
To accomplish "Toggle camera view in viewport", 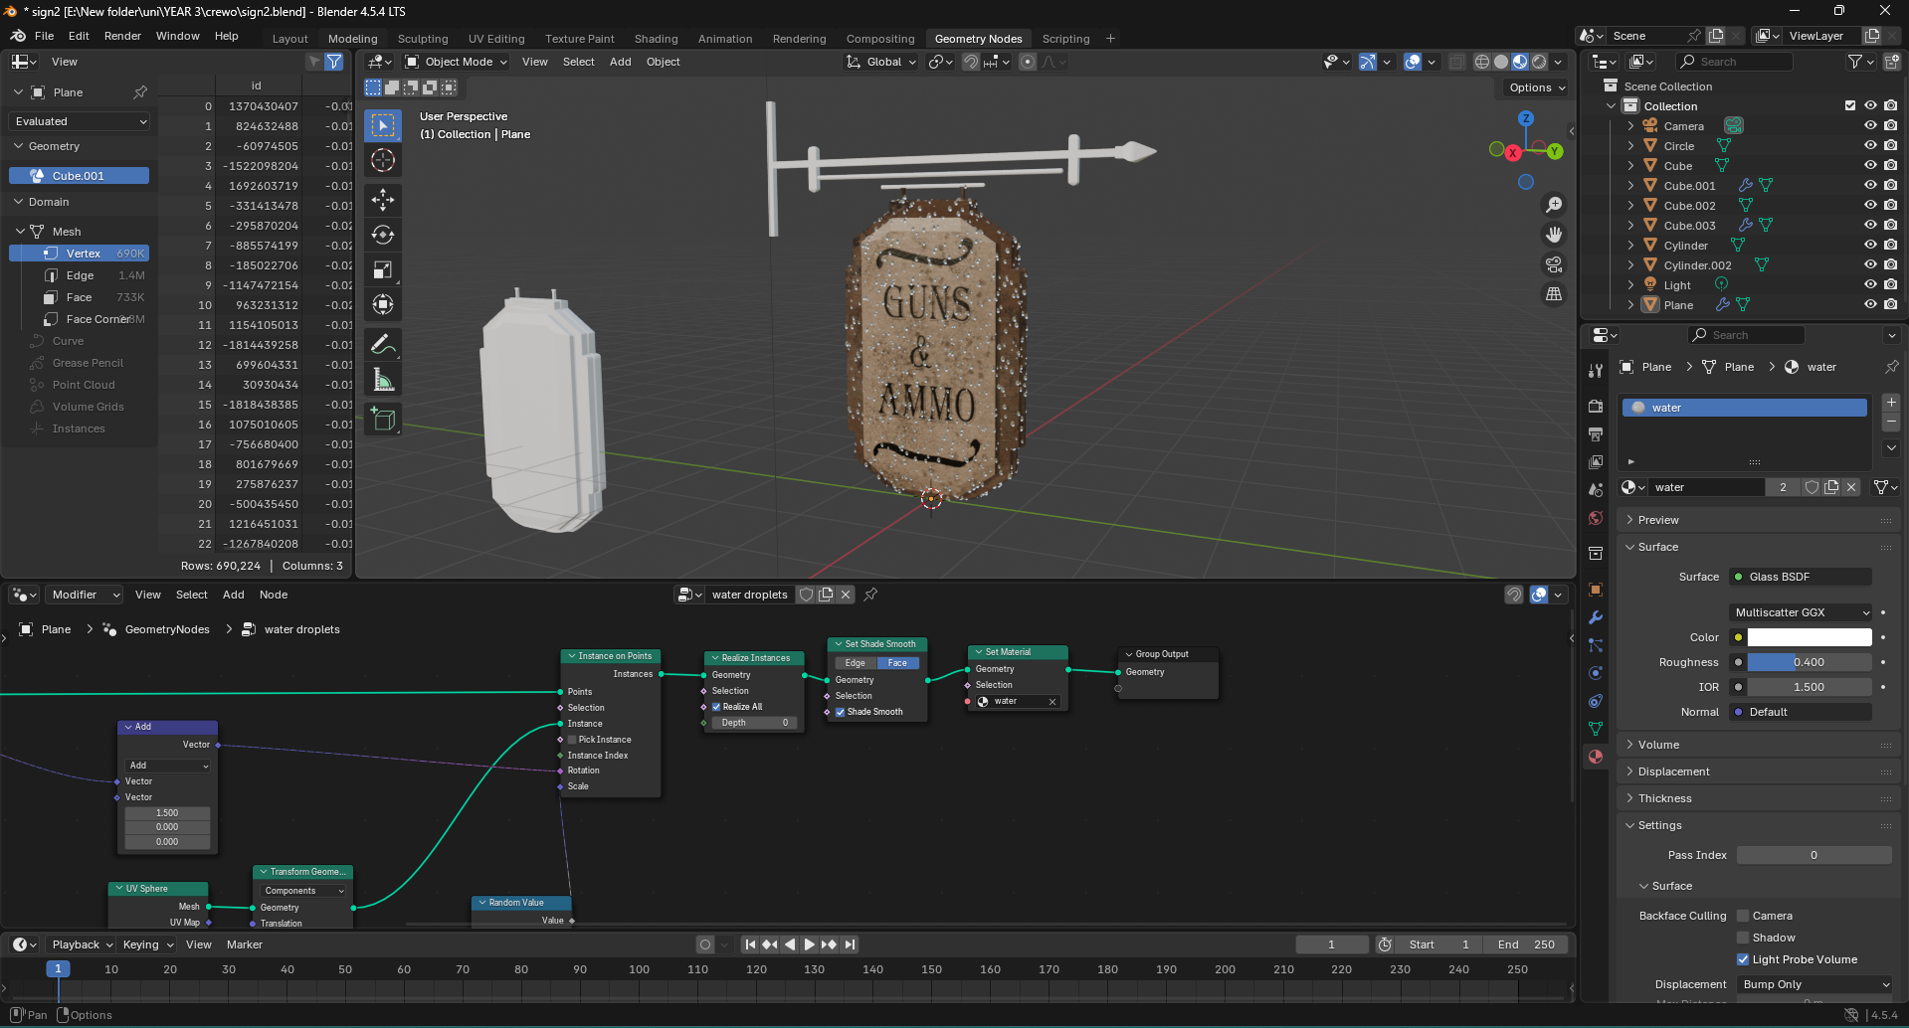I will click(x=1553, y=264).
